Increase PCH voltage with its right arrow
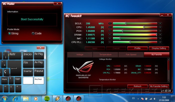Screen dimensions: 175x102 160,31
